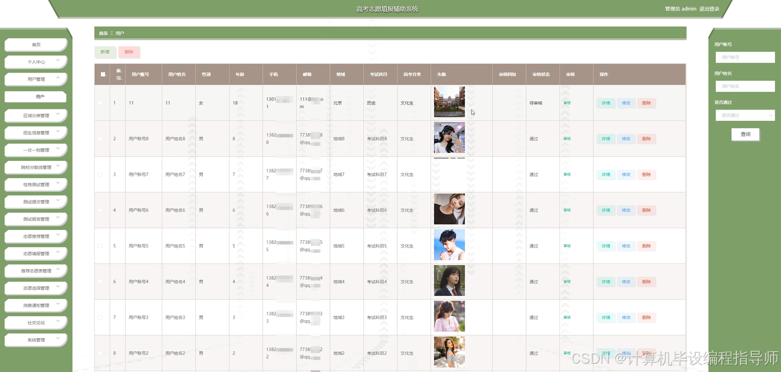Click the green 新增 button
This screenshot has height=372, width=781.
(105, 52)
